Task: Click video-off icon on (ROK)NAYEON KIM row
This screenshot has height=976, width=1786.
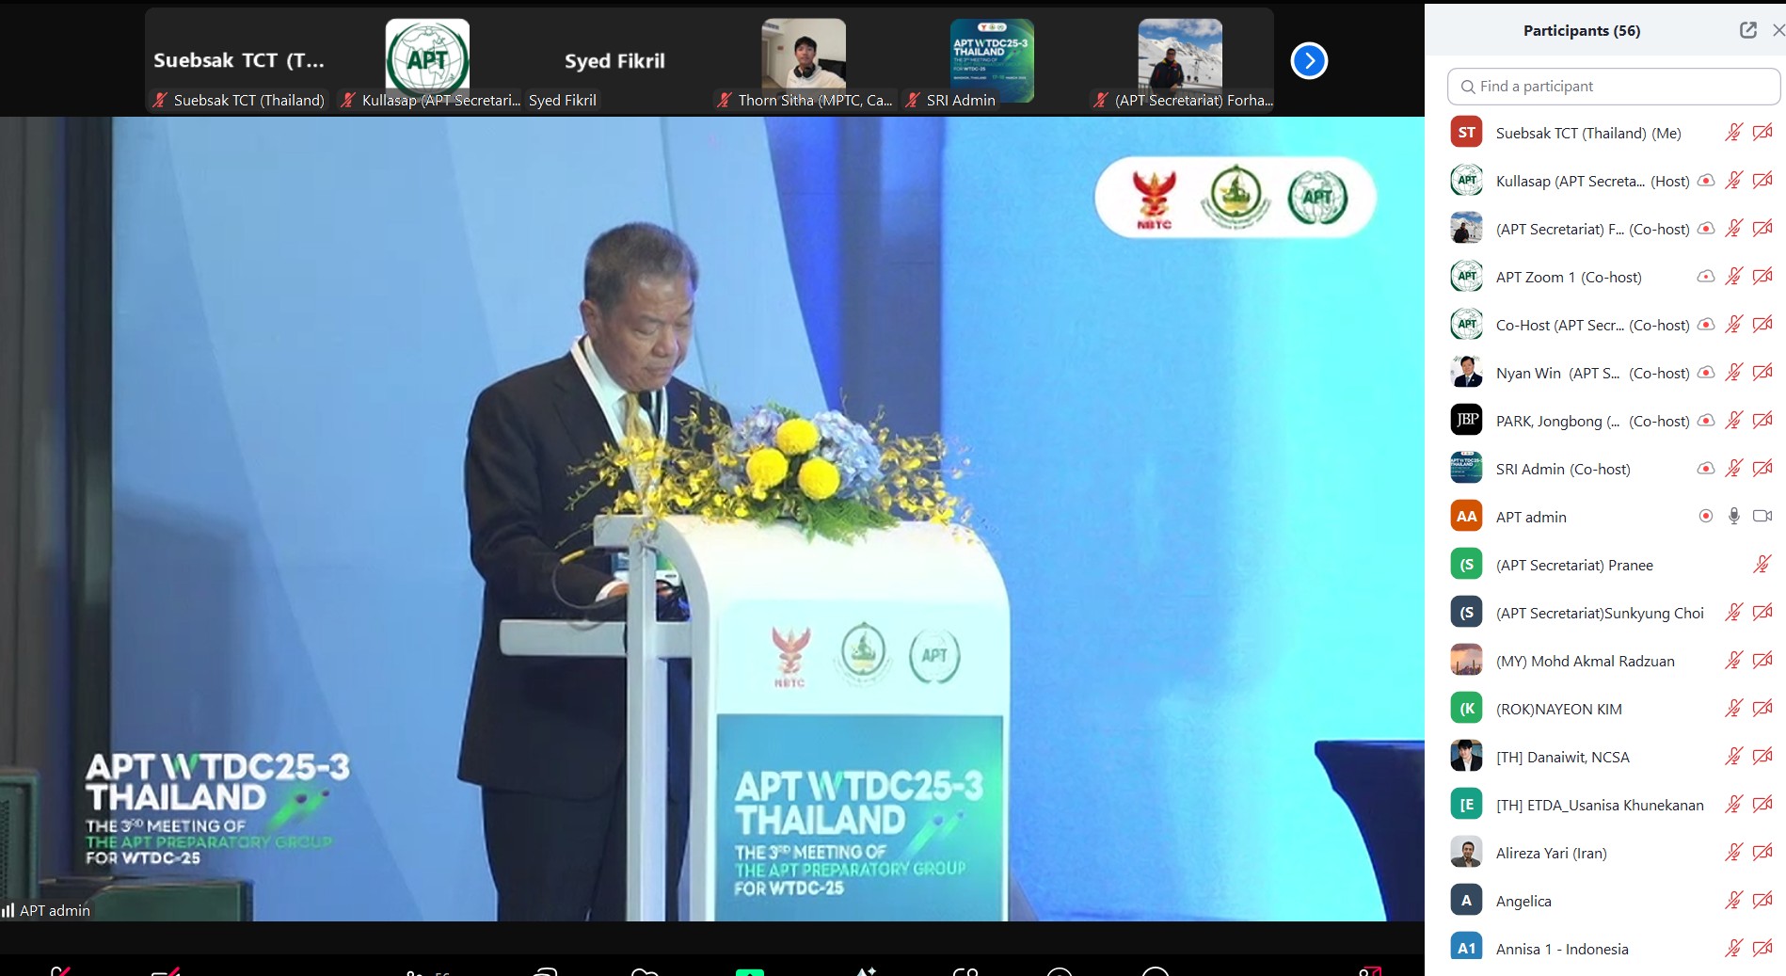Action: 1762,709
